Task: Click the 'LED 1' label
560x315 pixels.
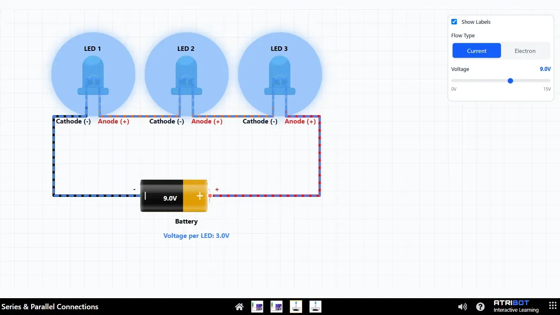Action: click(93, 48)
